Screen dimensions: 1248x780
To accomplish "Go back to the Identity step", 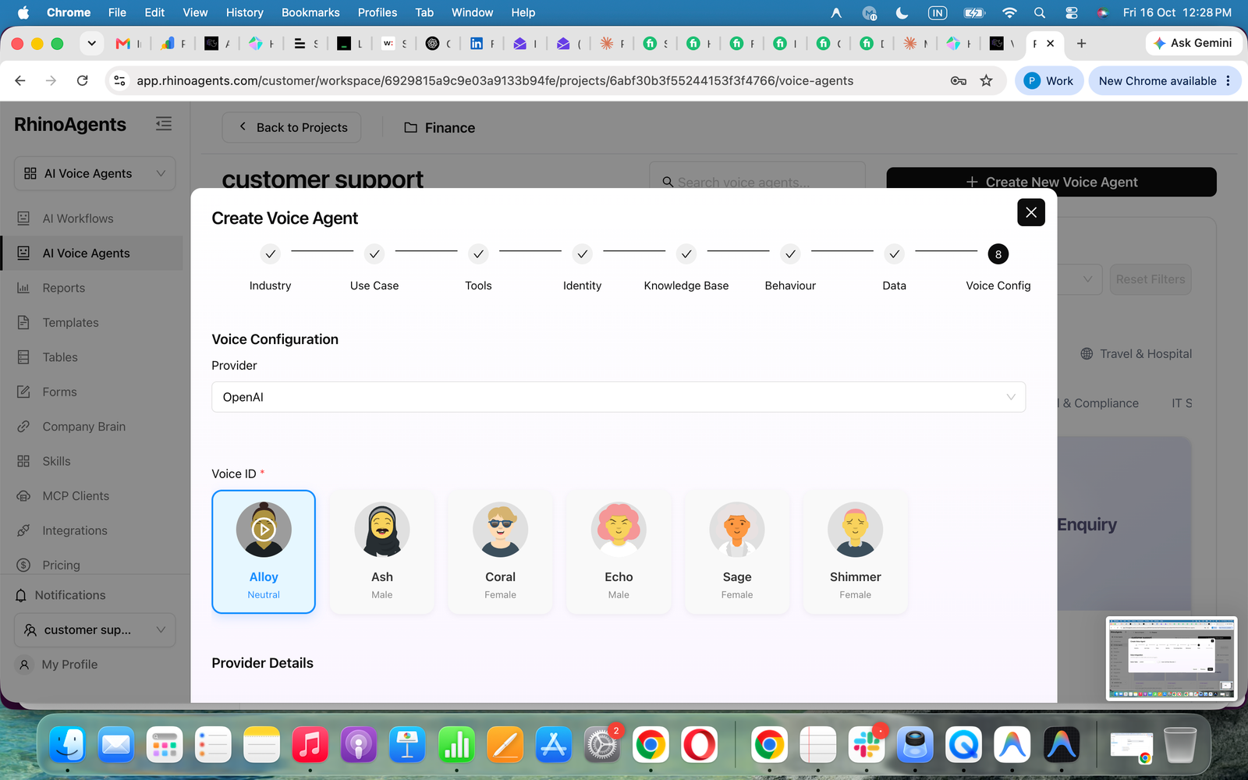I will pyautogui.click(x=582, y=254).
